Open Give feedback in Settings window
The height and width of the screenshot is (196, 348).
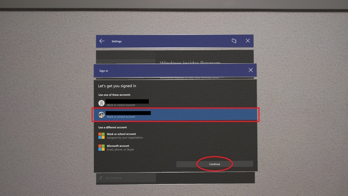tap(126, 178)
